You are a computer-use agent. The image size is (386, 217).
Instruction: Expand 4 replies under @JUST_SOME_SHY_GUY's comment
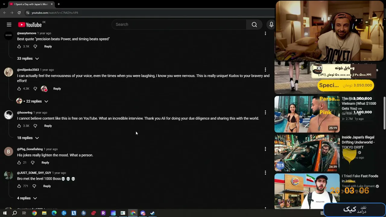[27, 198]
